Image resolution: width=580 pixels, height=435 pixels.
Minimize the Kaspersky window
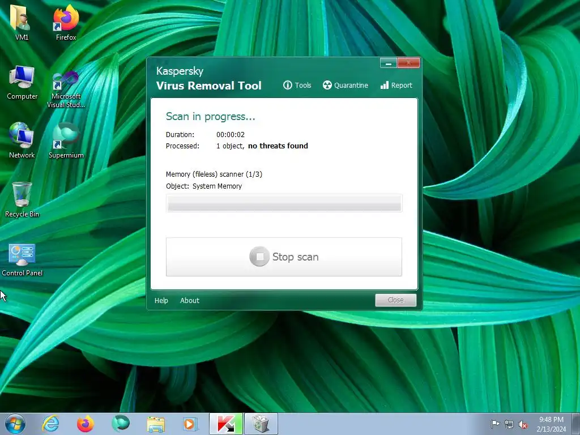point(389,63)
